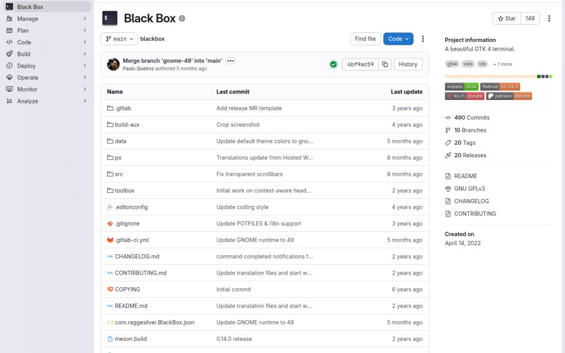The width and height of the screenshot is (565, 353).
Task: Open commit History
Action: pyautogui.click(x=408, y=65)
